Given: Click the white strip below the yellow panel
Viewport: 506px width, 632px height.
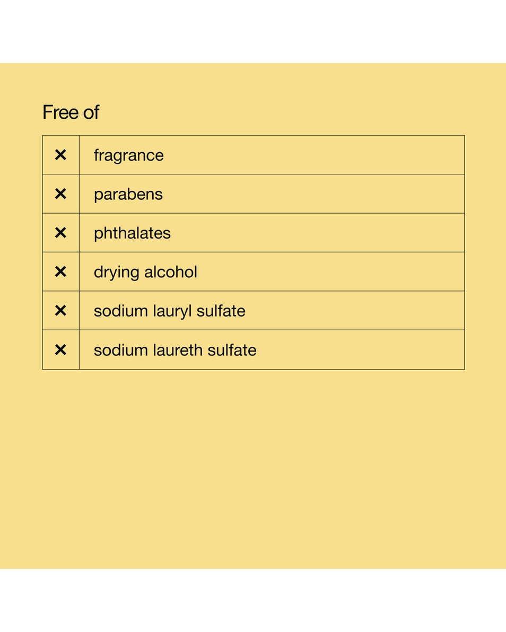Looking at the screenshot, I should pyautogui.click(x=253, y=600).
